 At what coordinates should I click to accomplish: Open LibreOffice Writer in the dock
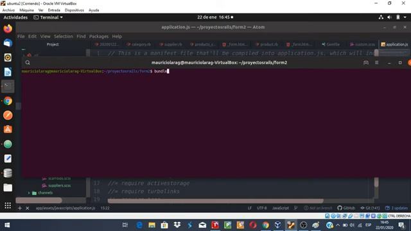tap(8, 72)
